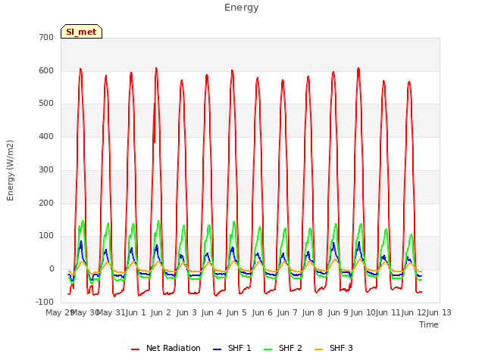
Task: Click the Jun 6 x-axis date label
Action: pyautogui.click(x=262, y=312)
